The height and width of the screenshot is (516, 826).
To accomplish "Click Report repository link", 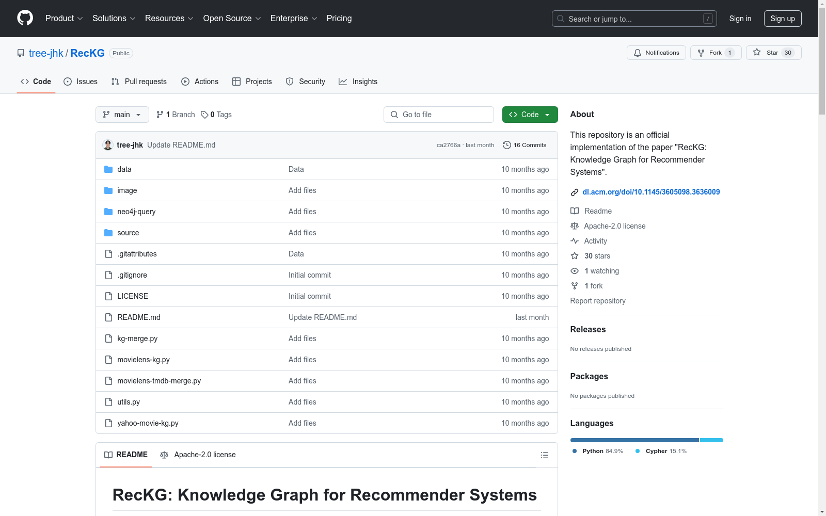I will click(x=598, y=301).
